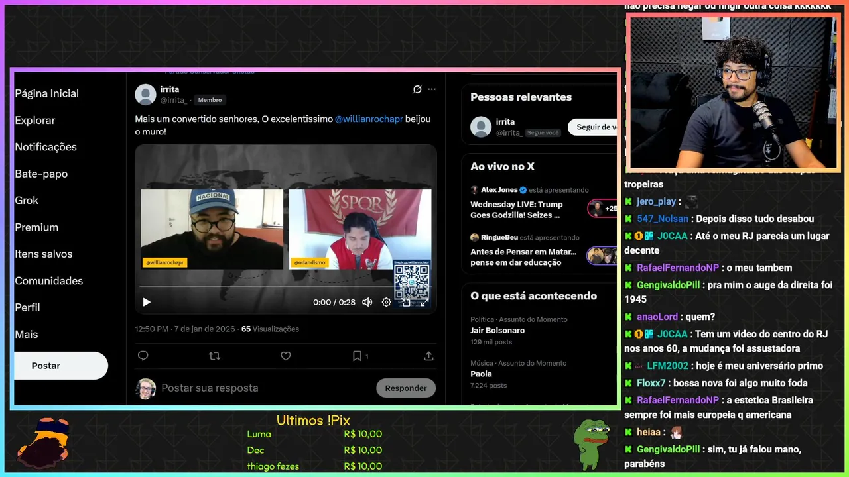Bookmark the tweet
849x477 pixels.
click(358, 356)
